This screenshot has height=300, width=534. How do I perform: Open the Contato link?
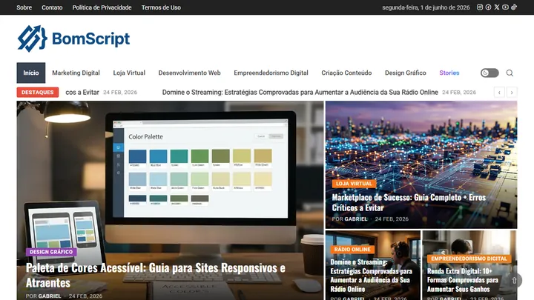coord(52,7)
